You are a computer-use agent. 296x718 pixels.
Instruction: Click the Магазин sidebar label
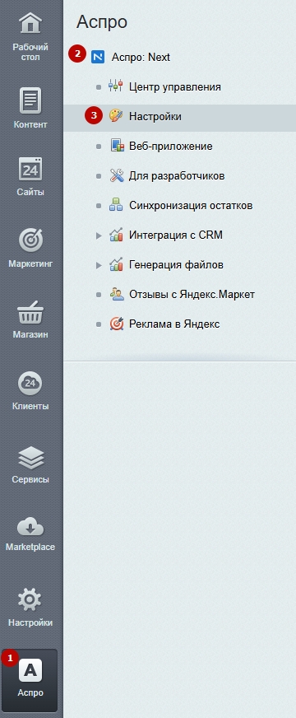30,334
